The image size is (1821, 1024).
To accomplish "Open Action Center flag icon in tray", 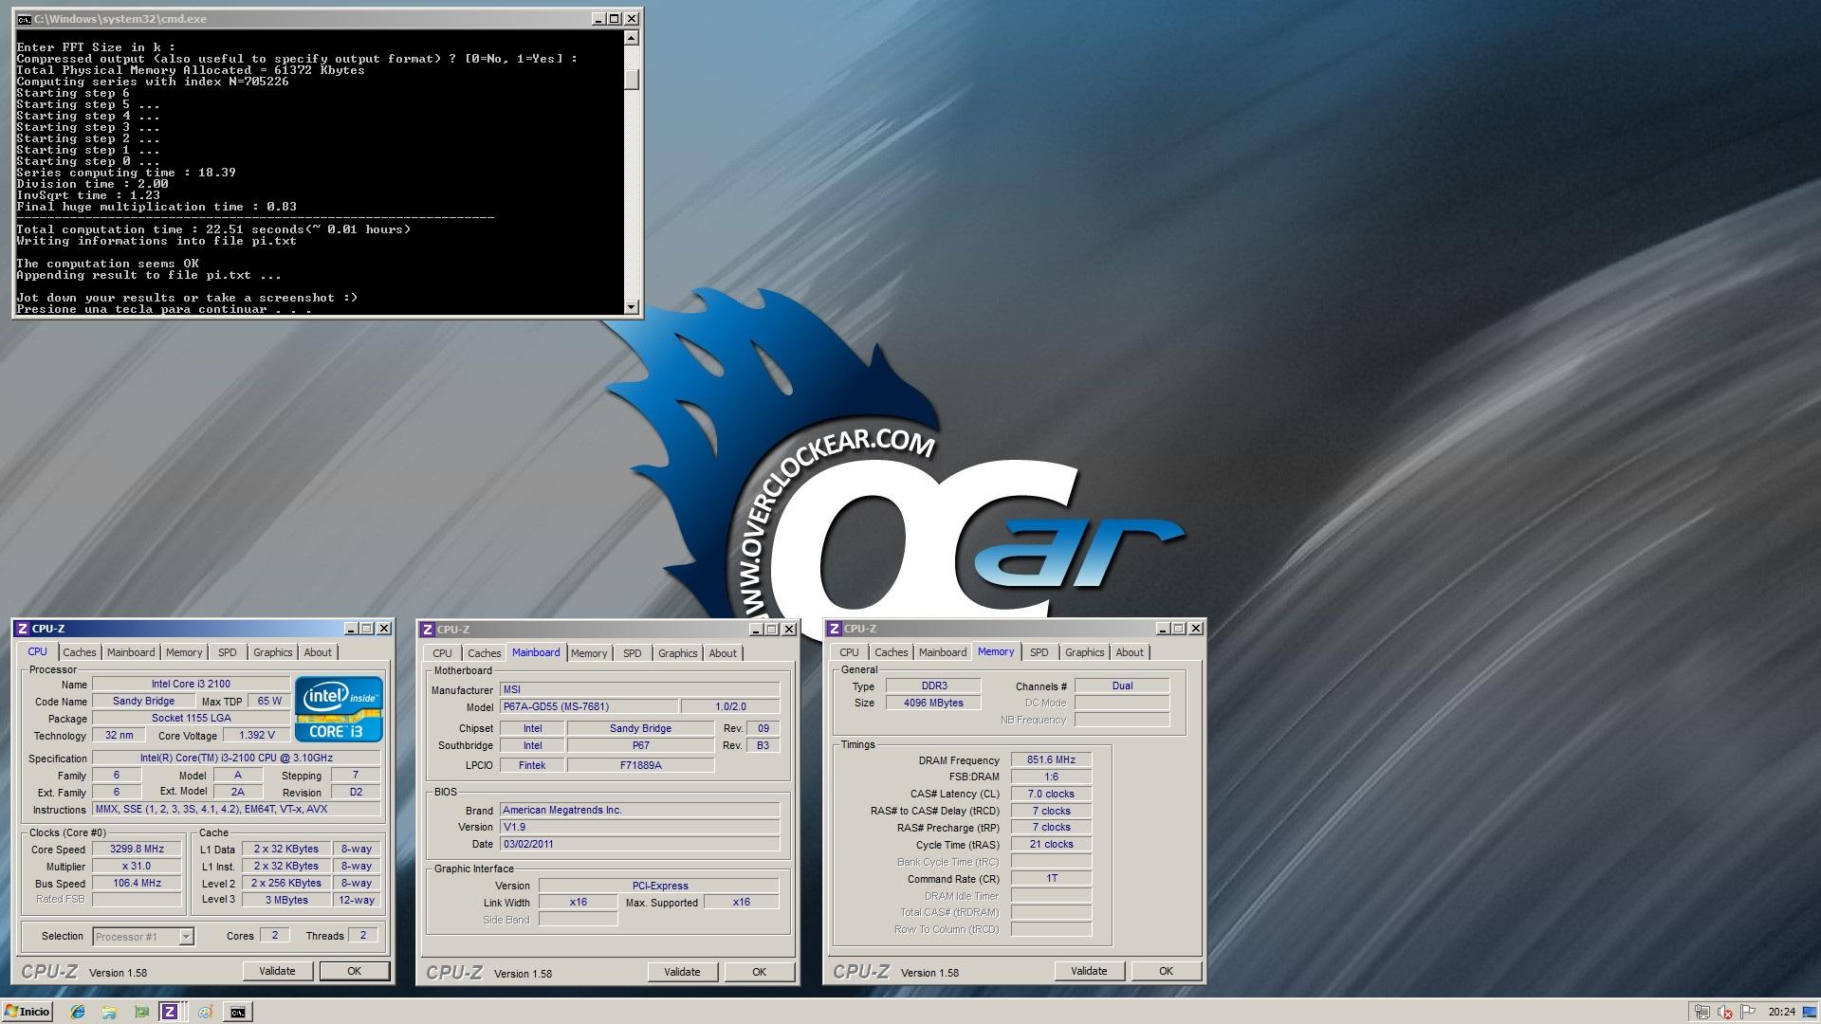I will click(x=1748, y=1012).
